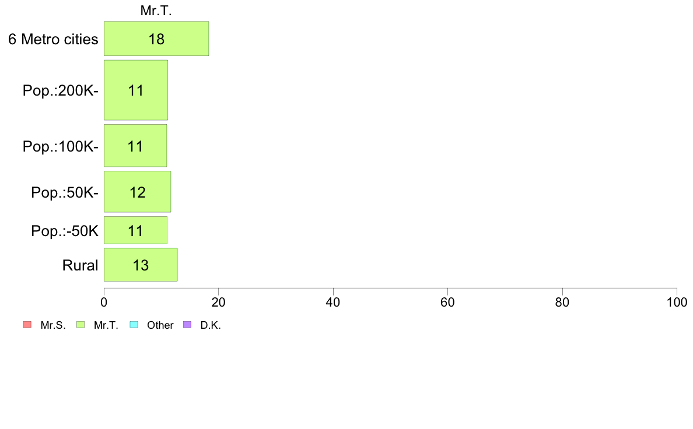Click the Pop.:200K- row label
Image resolution: width=693 pixels, height=429 pixels.
tap(61, 90)
